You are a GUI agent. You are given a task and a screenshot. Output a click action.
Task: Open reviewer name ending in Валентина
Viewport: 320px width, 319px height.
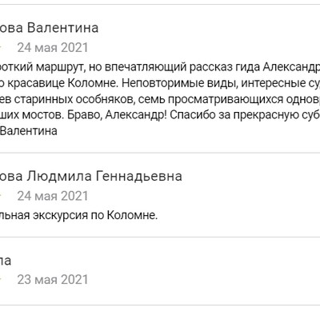click(49, 28)
